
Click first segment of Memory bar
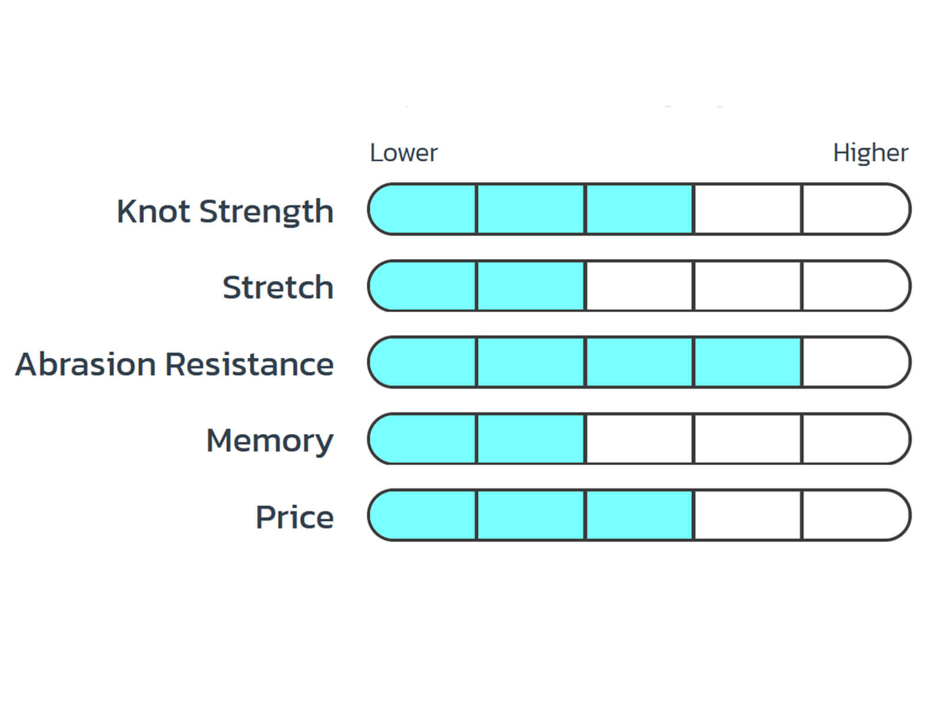pyautogui.click(x=423, y=439)
